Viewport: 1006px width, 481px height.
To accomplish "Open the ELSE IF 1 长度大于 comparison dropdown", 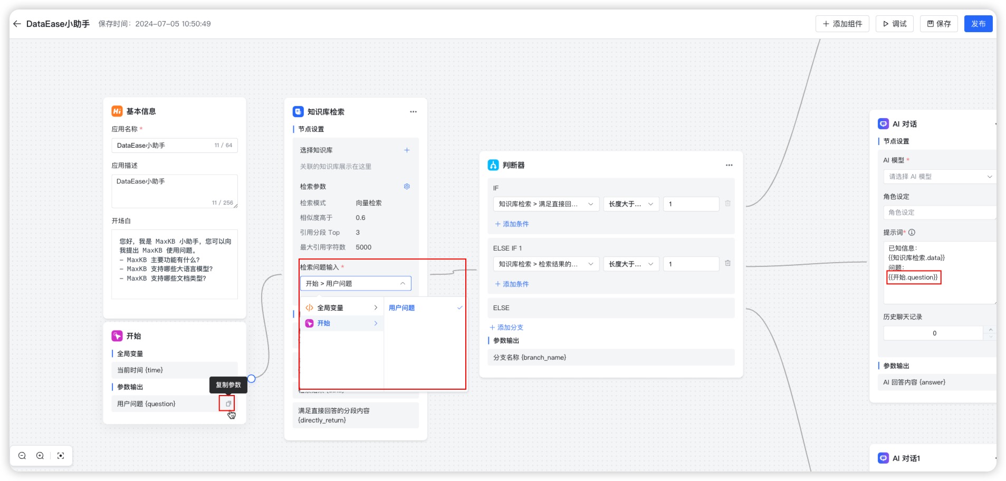I will pos(631,264).
